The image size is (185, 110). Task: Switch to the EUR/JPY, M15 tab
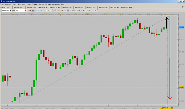(x=6, y=7)
